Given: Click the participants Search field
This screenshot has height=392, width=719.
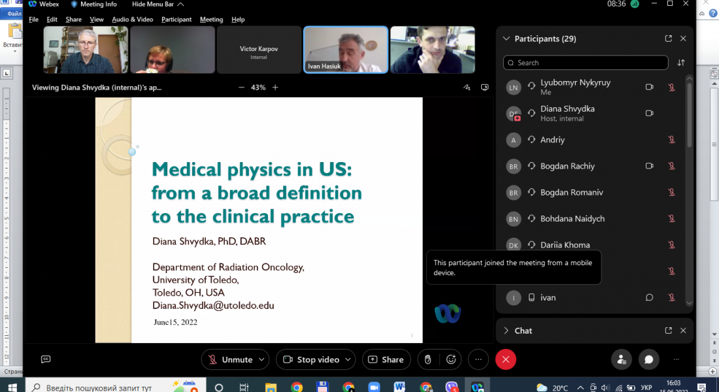Looking at the screenshot, I should [585, 63].
